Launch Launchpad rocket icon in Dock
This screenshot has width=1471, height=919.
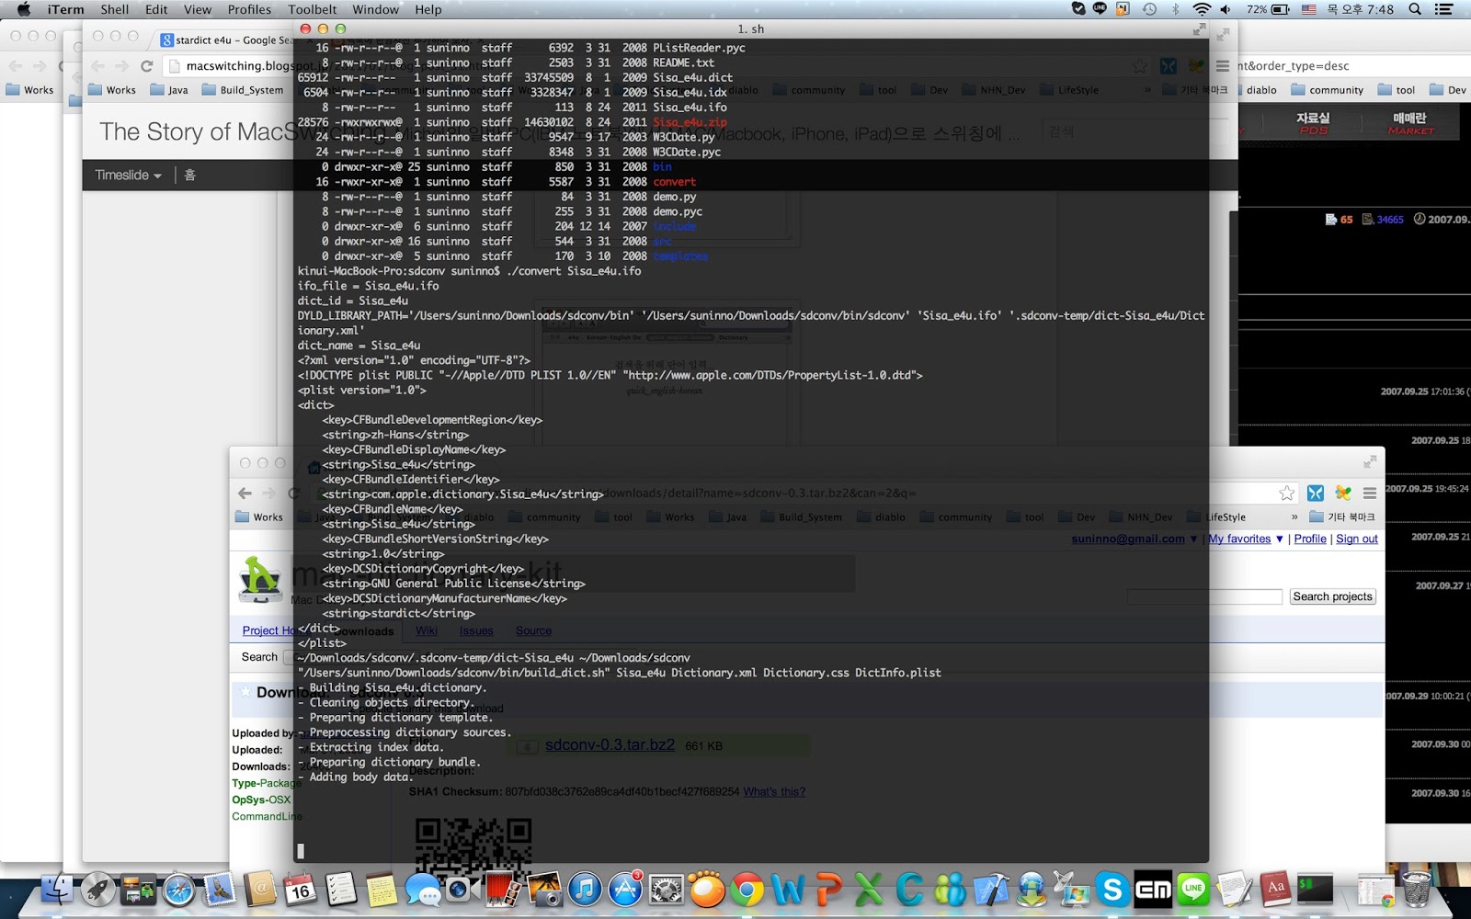[x=97, y=889]
